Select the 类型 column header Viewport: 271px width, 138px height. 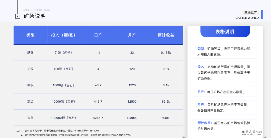[x=30, y=35]
